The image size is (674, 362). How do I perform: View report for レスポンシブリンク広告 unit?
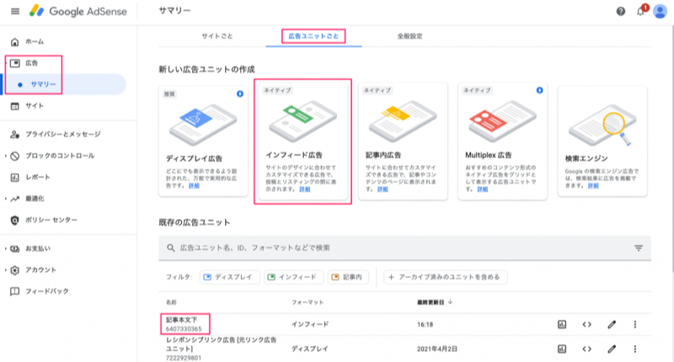pyautogui.click(x=562, y=349)
